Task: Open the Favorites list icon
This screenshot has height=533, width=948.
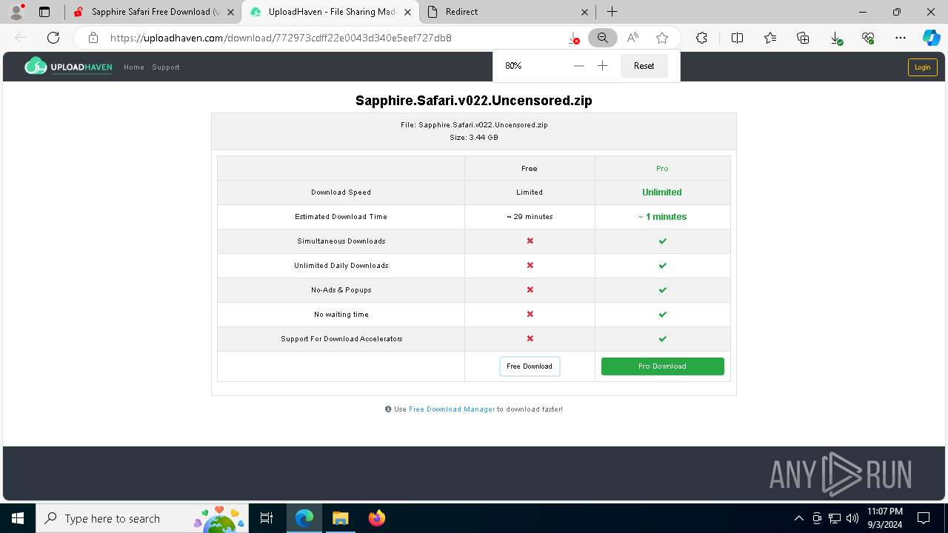Action: [770, 38]
